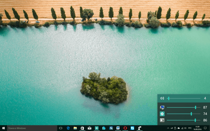Switch to Microsoft Word on the taskbar

pyautogui.click(x=118, y=128)
